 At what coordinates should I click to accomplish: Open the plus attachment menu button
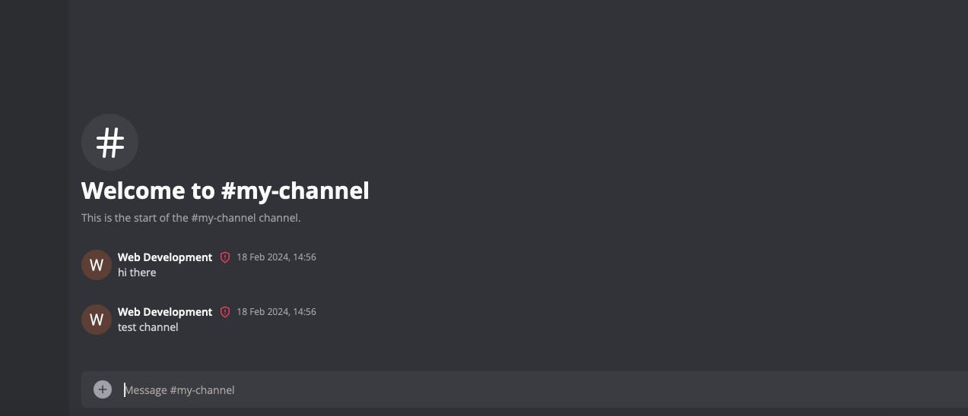[x=103, y=389]
